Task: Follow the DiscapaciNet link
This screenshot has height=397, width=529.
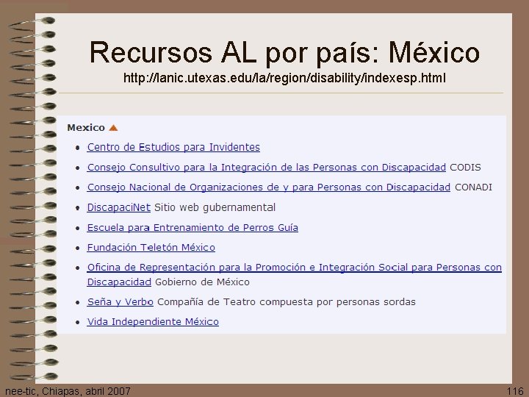Action: tap(119, 207)
